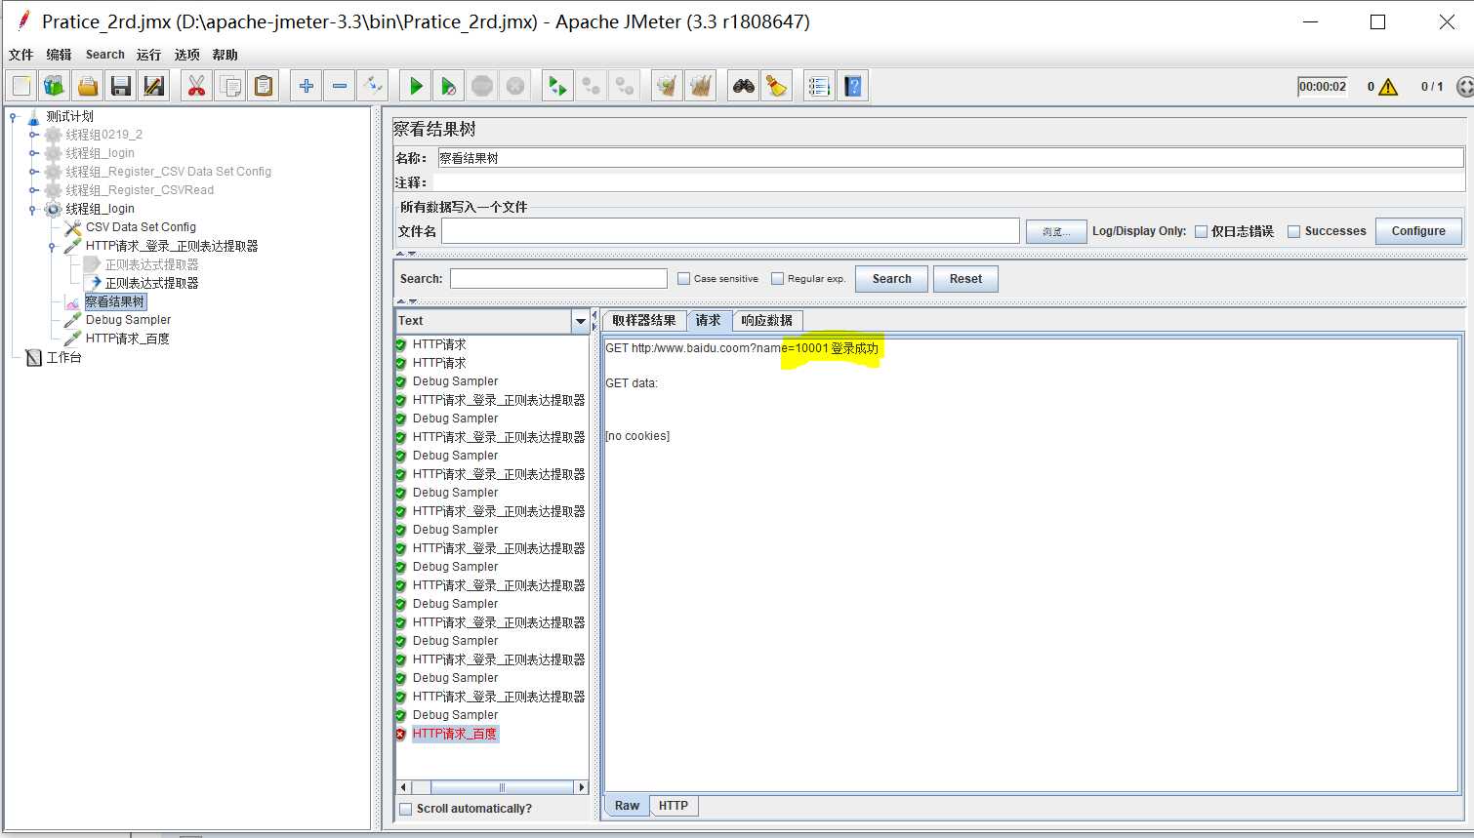Expand all nodes with the plus icon
Viewport: 1474px width, 838px height.
click(307, 86)
